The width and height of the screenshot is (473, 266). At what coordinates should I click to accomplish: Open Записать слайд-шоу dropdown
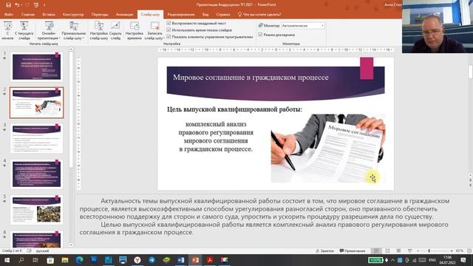[154, 30]
